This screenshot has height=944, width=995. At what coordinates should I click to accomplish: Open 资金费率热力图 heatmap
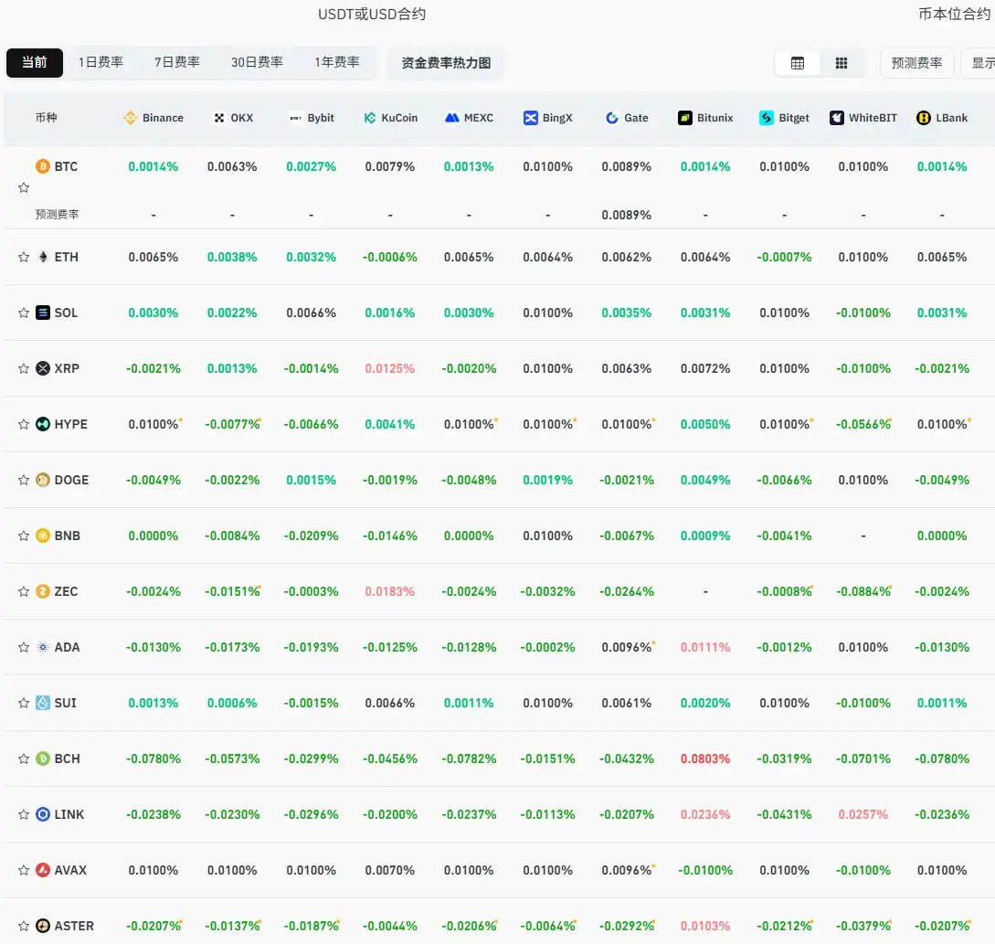click(x=446, y=63)
